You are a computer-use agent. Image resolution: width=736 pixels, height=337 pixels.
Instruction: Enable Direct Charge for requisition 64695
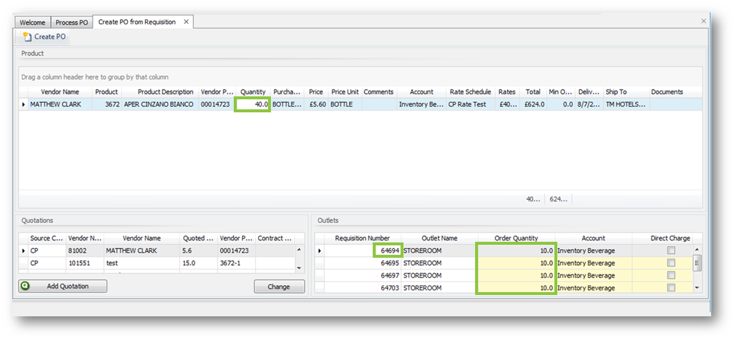(x=670, y=263)
